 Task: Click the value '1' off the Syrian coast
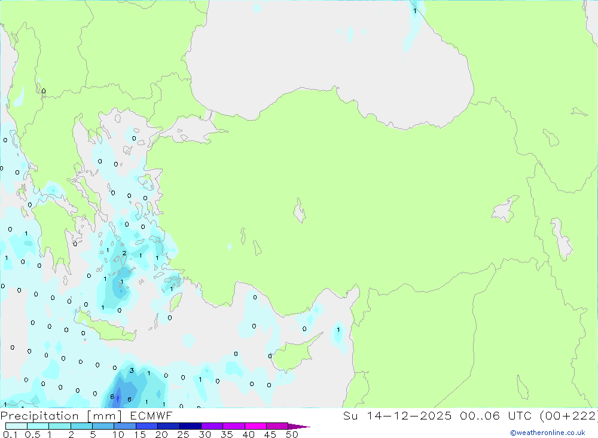pos(338,330)
